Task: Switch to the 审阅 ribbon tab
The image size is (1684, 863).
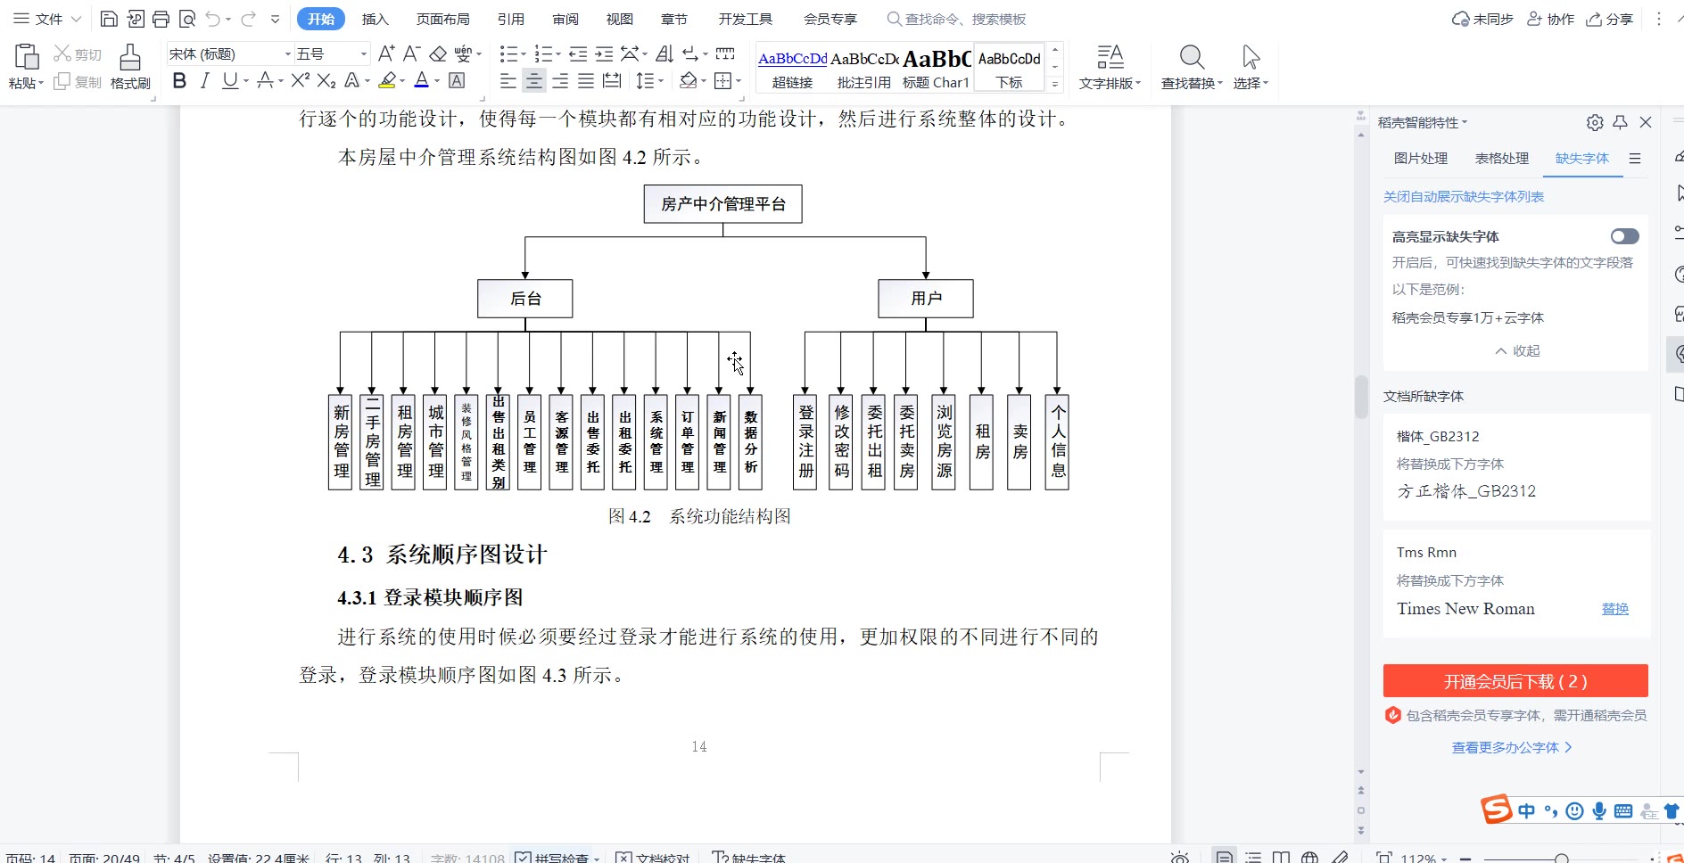Action: tap(565, 19)
